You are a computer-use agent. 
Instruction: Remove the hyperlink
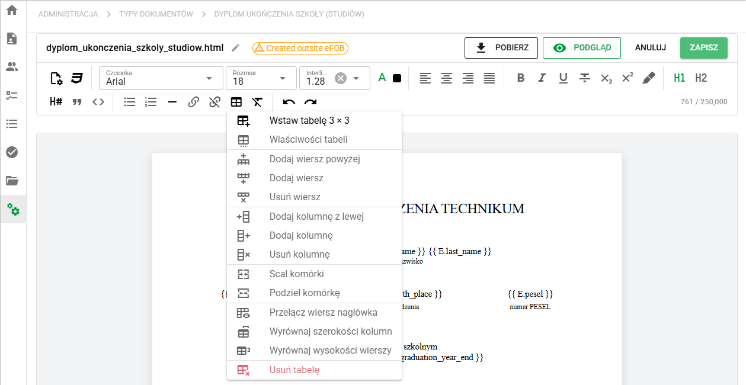(215, 102)
